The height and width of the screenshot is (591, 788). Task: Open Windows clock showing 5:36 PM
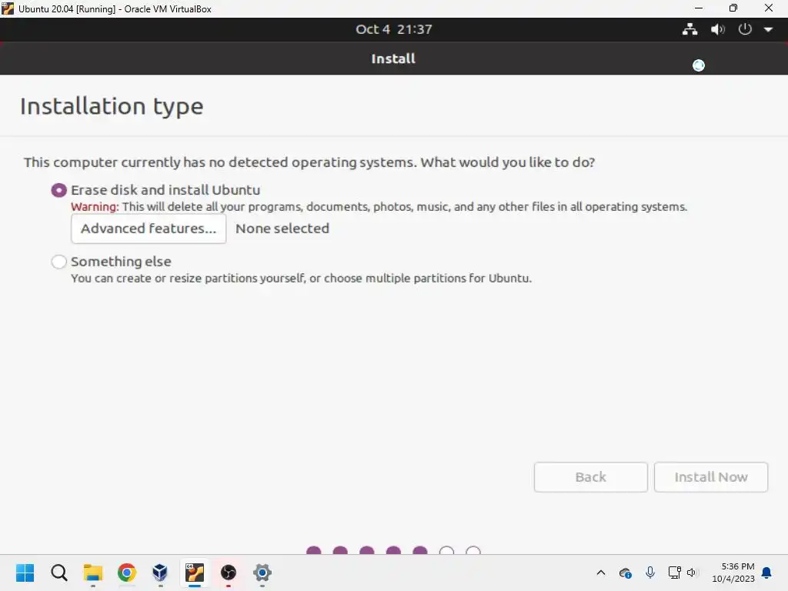tap(733, 573)
